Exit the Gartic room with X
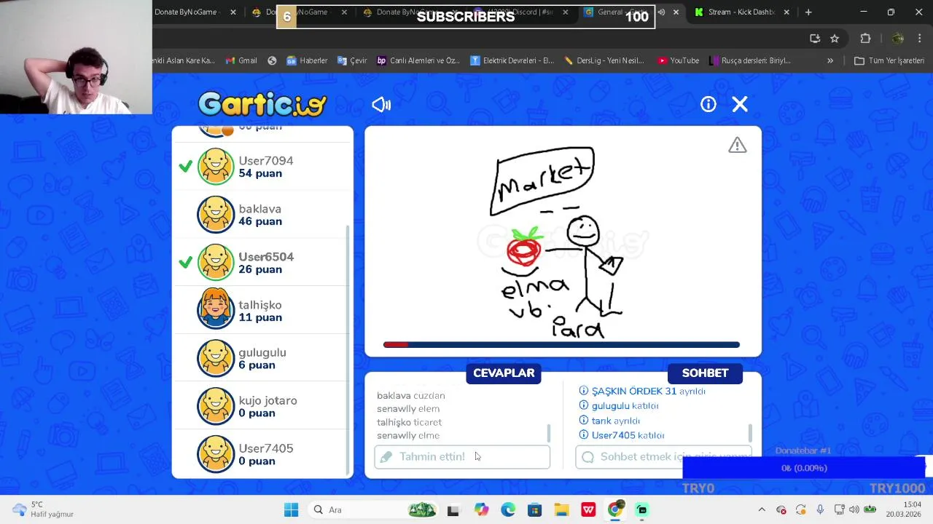The image size is (933, 524). point(740,104)
